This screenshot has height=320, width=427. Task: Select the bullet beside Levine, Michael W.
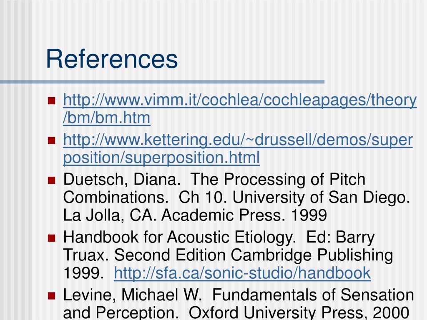[51, 296]
